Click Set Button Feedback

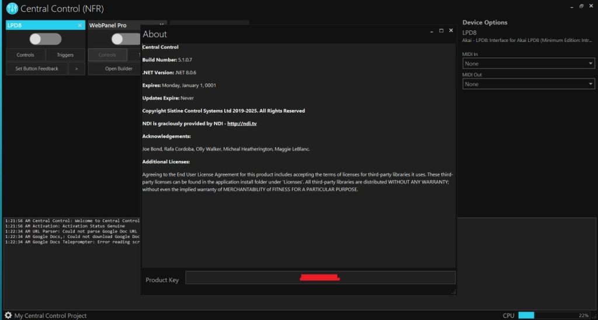coord(37,69)
